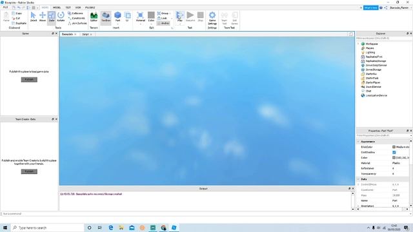Switch to the Script document tab
Image resolution: width=413 pixels, height=232 pixels.
(85, 34)
